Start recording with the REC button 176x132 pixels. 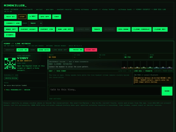pyautogui.click(x=33, y=17)
